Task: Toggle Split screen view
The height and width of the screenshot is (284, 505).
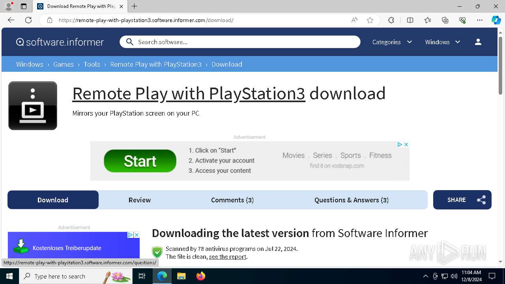Action: coord(410,20)
